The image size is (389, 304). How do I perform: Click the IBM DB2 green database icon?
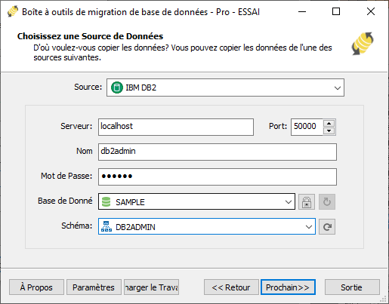pos(117,88)
